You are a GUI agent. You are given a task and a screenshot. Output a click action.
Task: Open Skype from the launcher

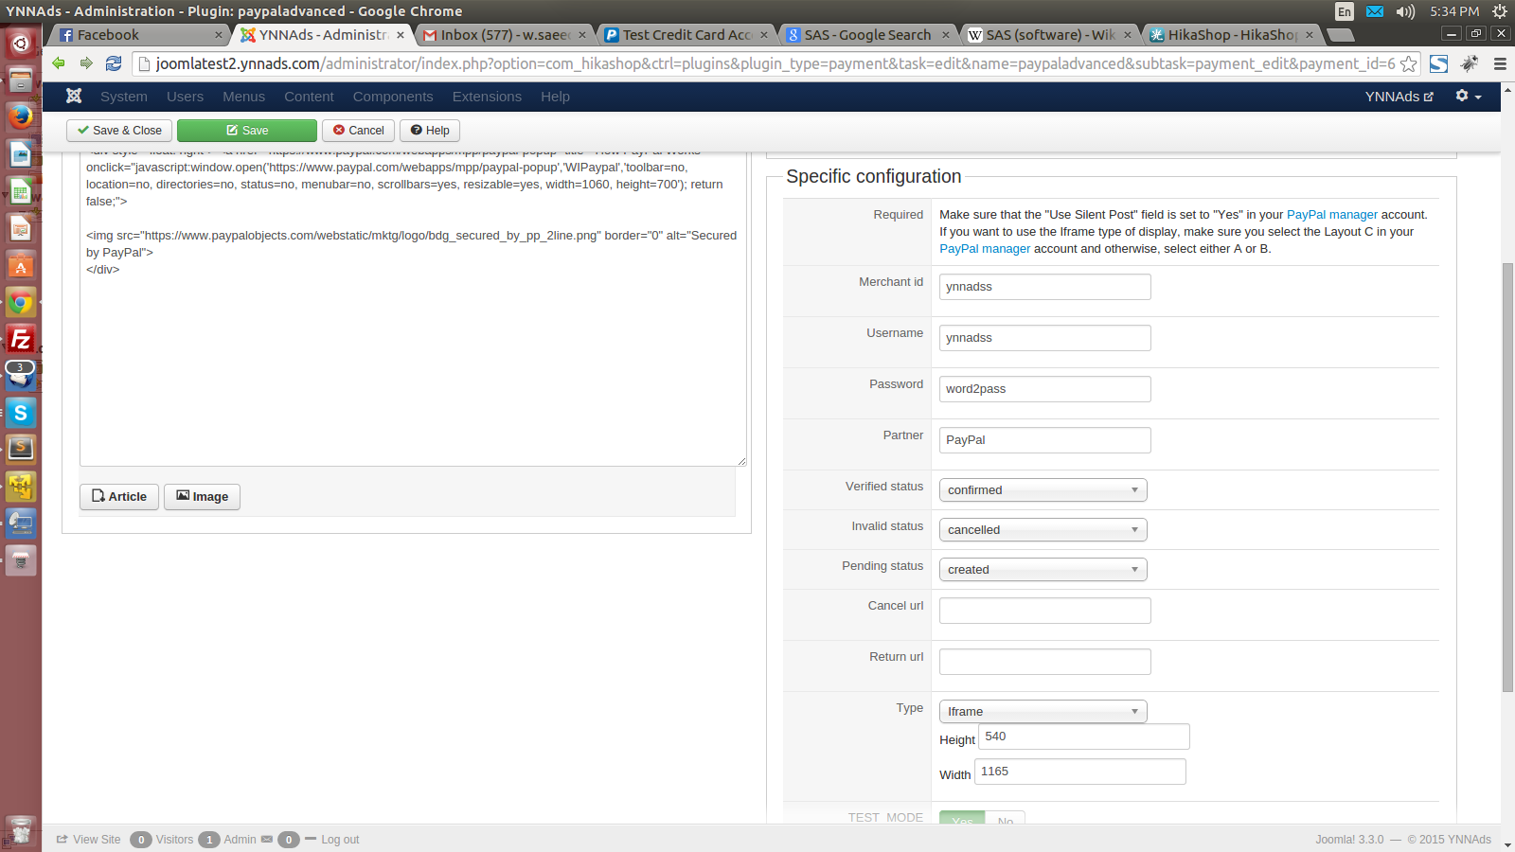[x=21, y=413]
